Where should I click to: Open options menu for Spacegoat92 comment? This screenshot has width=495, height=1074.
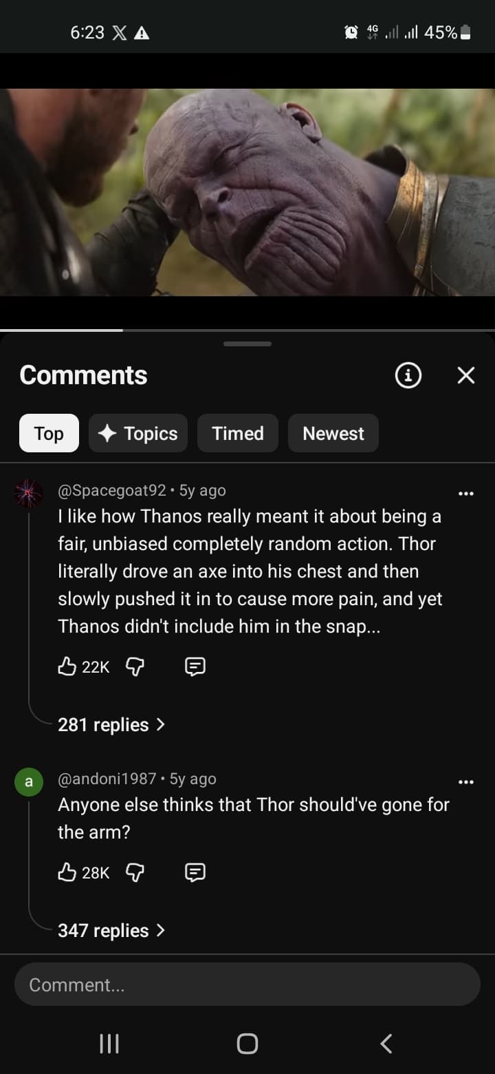pyautogui.click(x=466, y=493)
